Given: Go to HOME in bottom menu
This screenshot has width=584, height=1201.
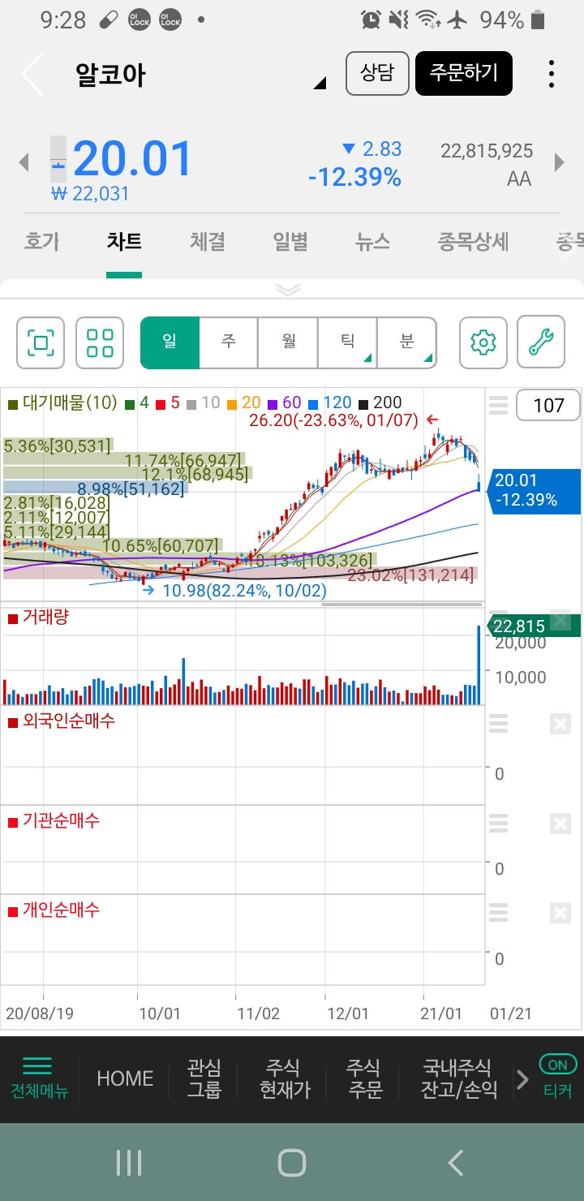Looking at the screenshot, I should tap(125, 1078).
